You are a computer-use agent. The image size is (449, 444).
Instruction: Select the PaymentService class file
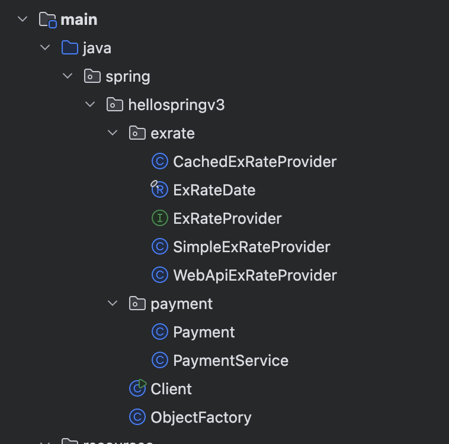click(x=230, y=361)
